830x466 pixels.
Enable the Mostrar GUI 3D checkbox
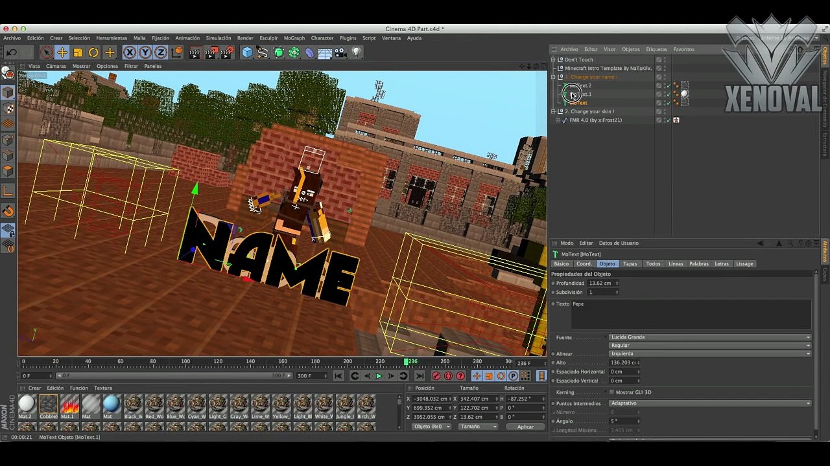pos(611,392)
